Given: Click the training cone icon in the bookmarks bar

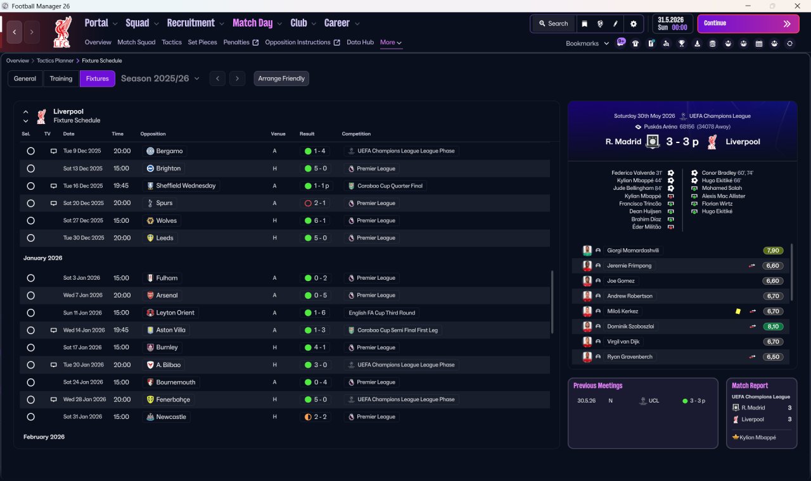Looking at the screenshot, I should tap(697, 44).
